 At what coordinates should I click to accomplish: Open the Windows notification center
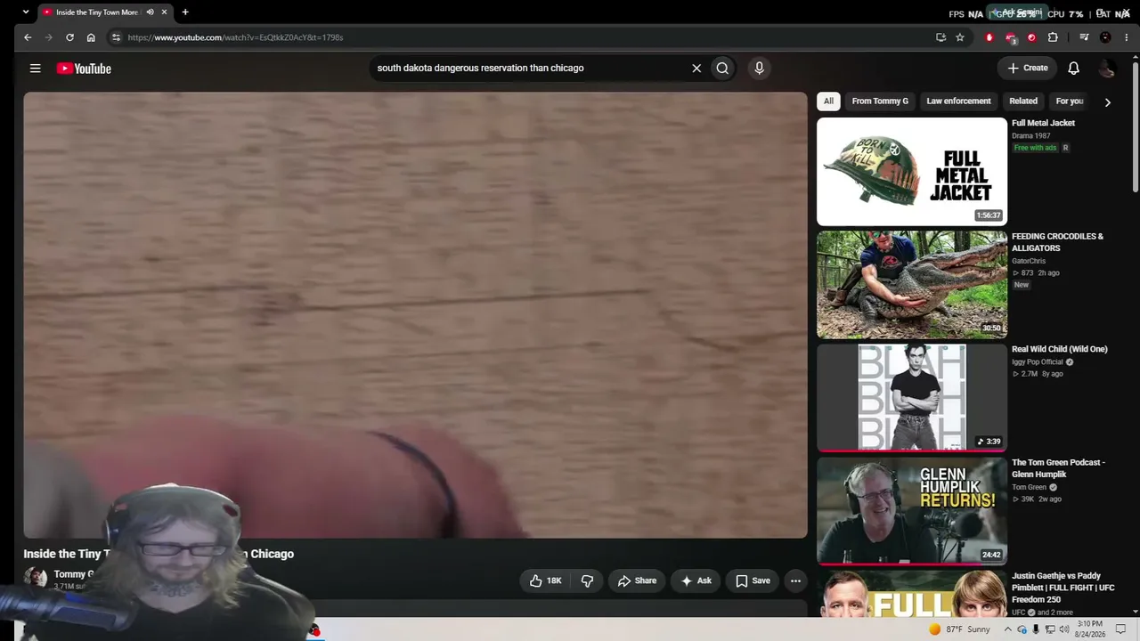click(1120, 629)
